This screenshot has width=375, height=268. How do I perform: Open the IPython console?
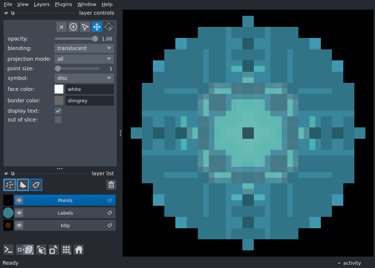point(8,250)
